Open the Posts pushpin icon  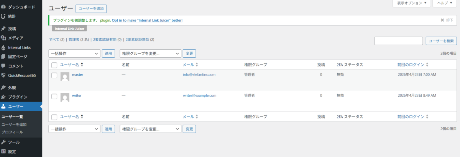3,29
